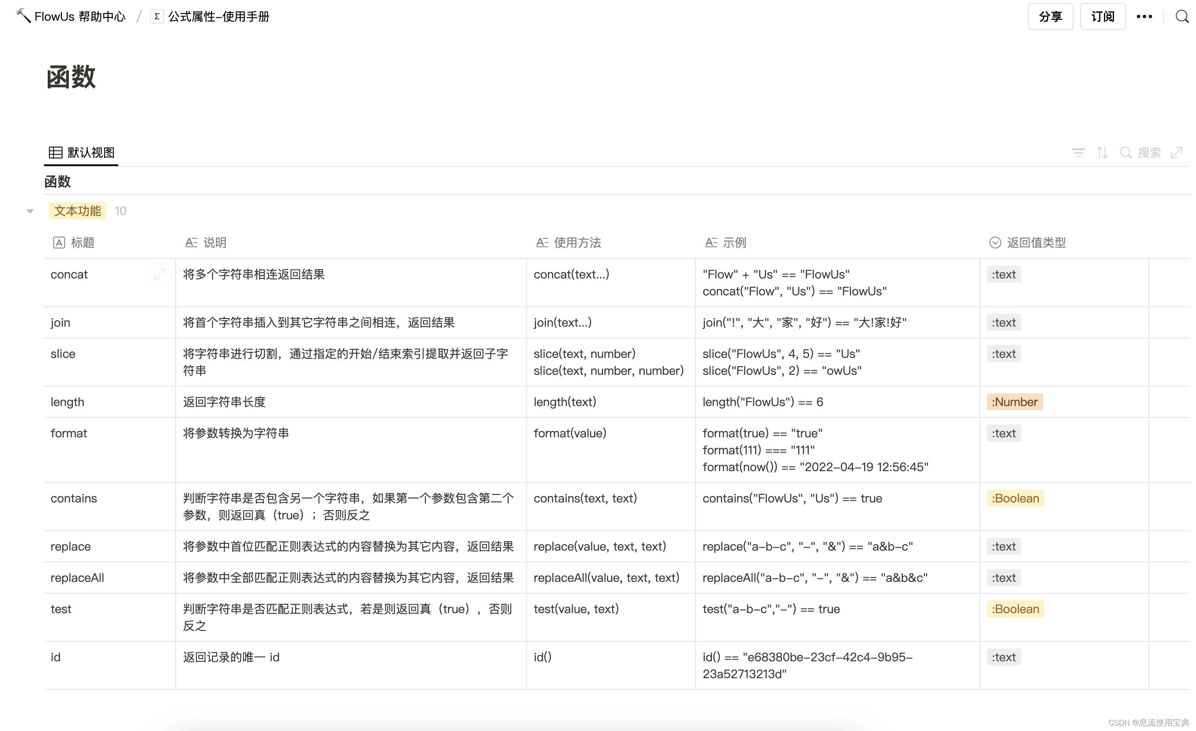Screen dimensions: 1196x731
Task: Collapse the 文本功能 group triangle
Action: click(x=30, y=211)
